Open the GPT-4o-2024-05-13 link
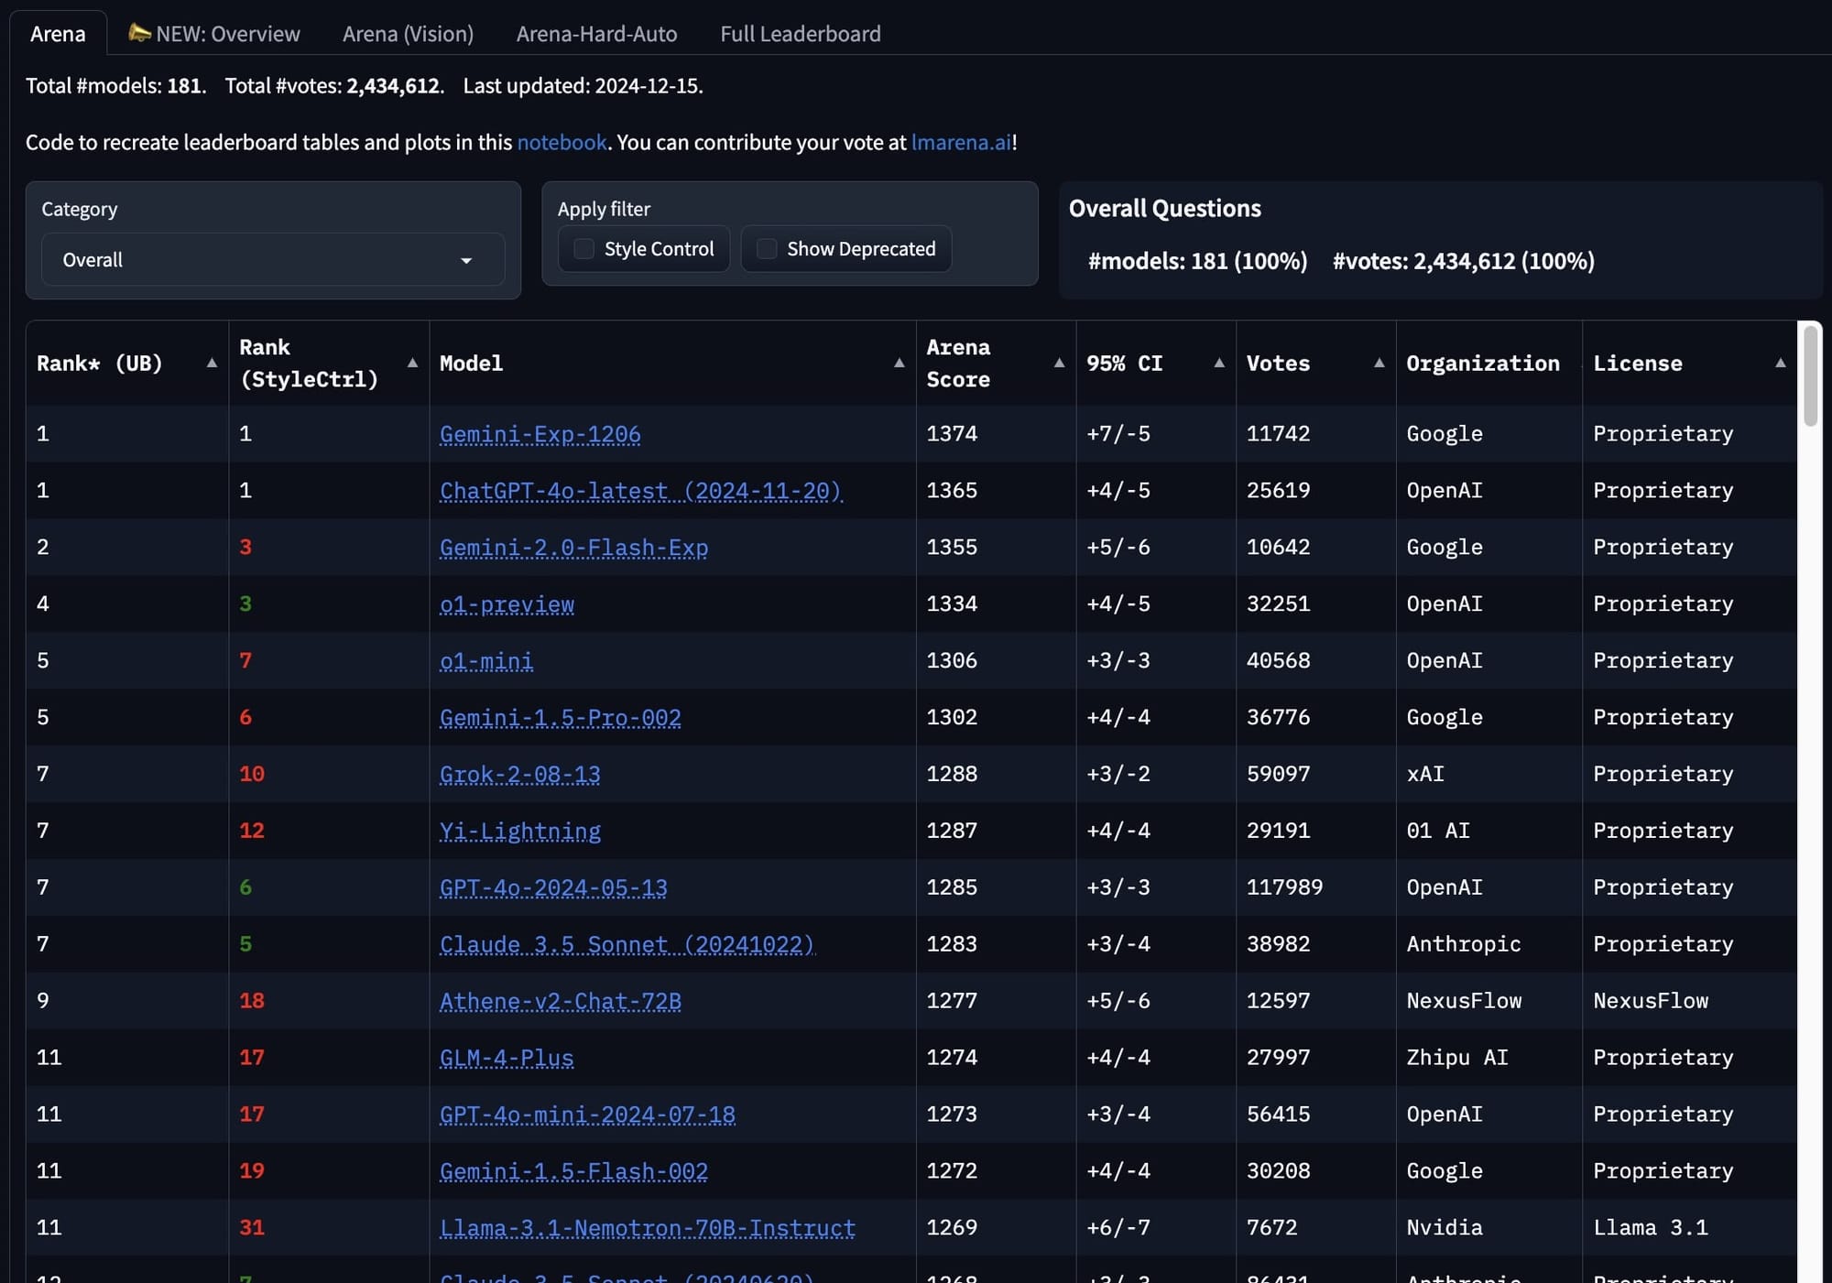 tap(553, 888)
